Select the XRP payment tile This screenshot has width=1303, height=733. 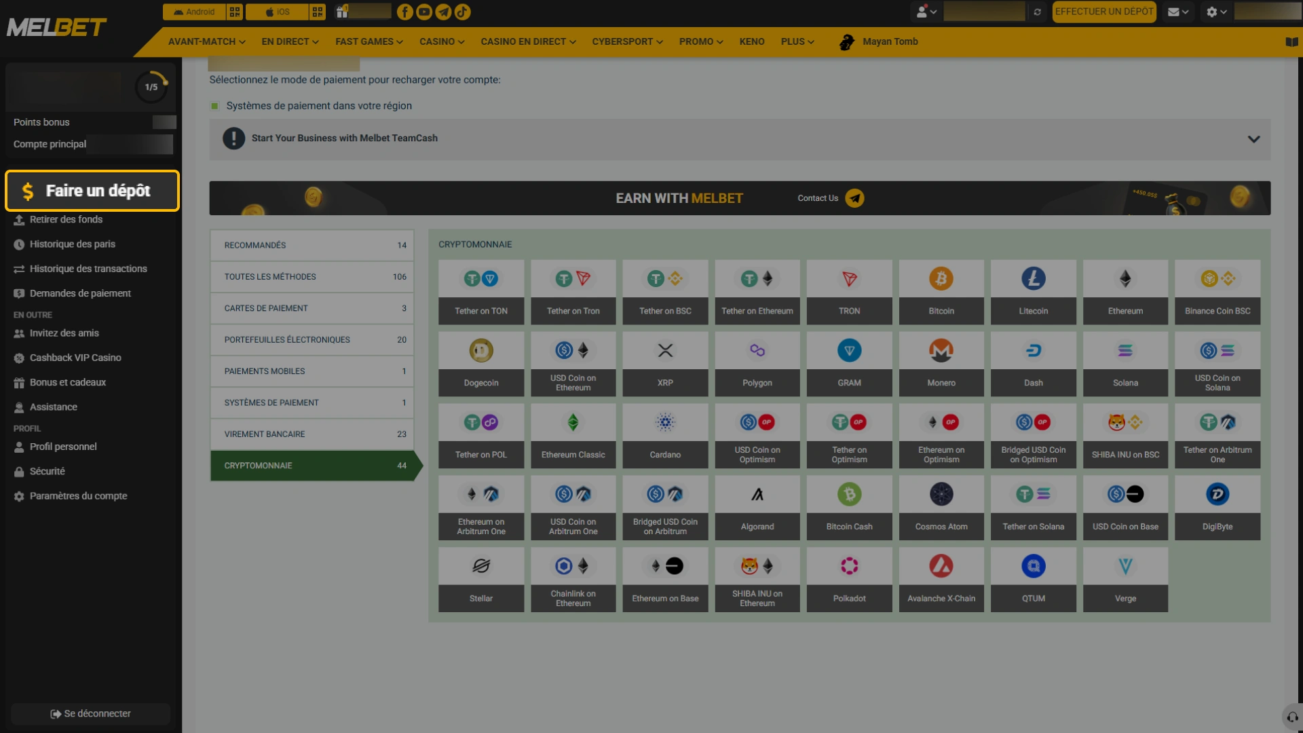[x=665, y=364]
